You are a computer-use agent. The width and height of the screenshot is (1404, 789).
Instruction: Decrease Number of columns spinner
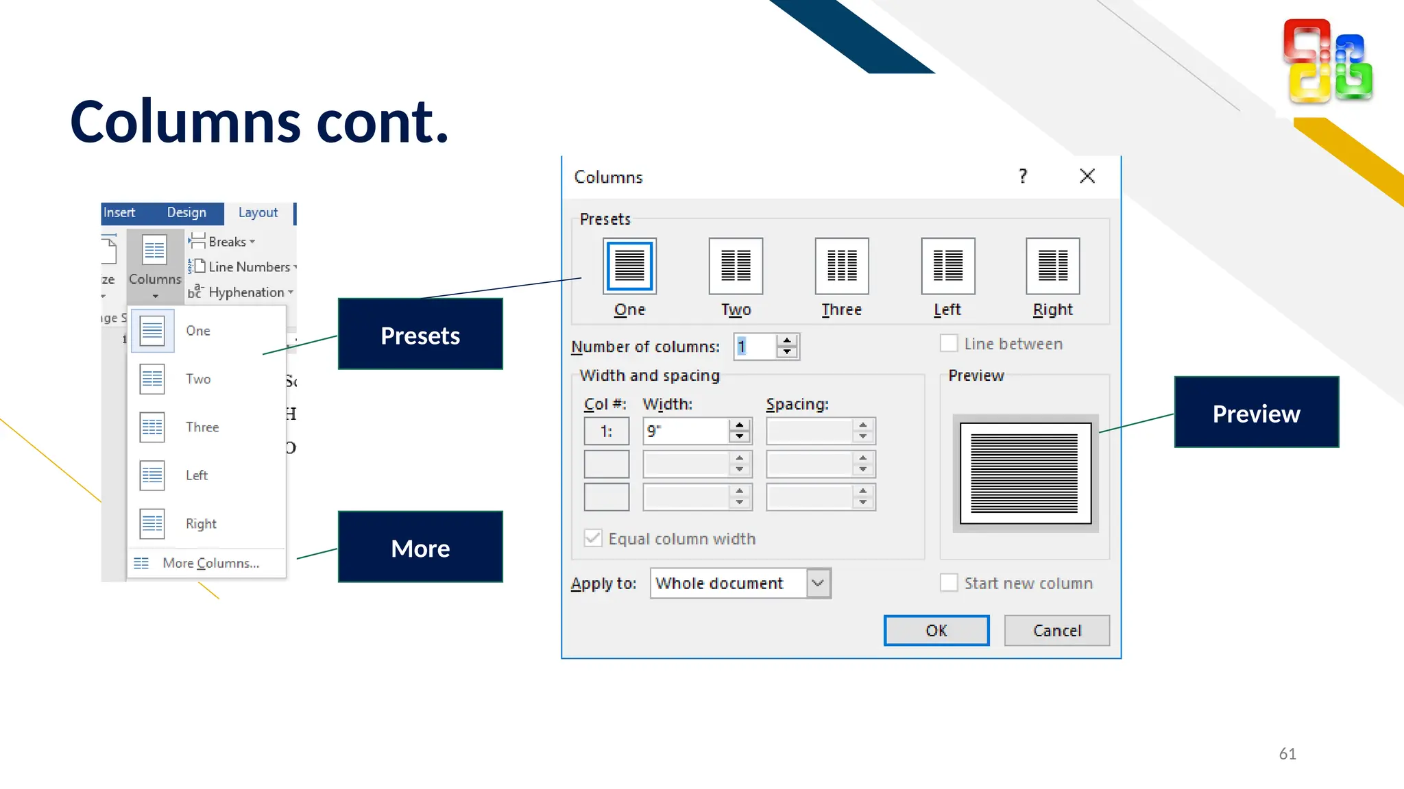(787, 352)
